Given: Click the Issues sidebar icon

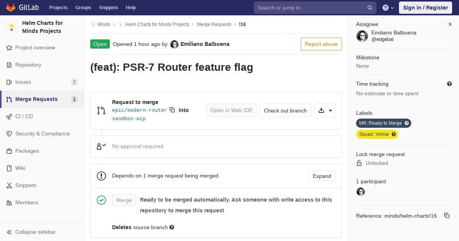Looking at the screenshot, I should point(9,82).
